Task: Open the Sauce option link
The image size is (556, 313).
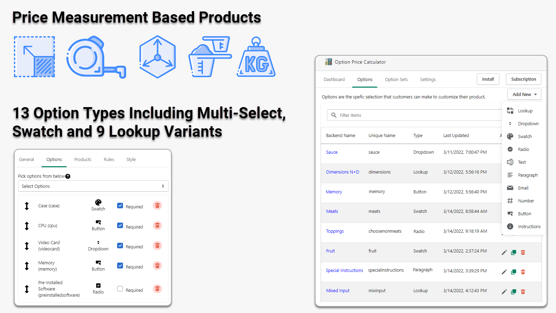Action: (332, 152)
